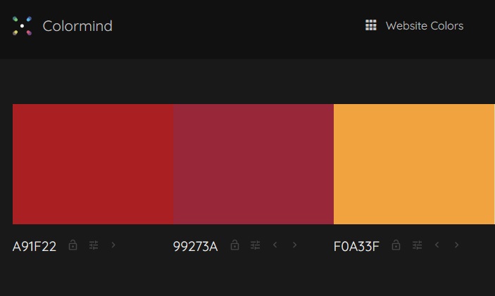The width and height of the screenshot is (495, 296).
Task: Select the orange F0A33F color swatch
Action: click(414, 165)
